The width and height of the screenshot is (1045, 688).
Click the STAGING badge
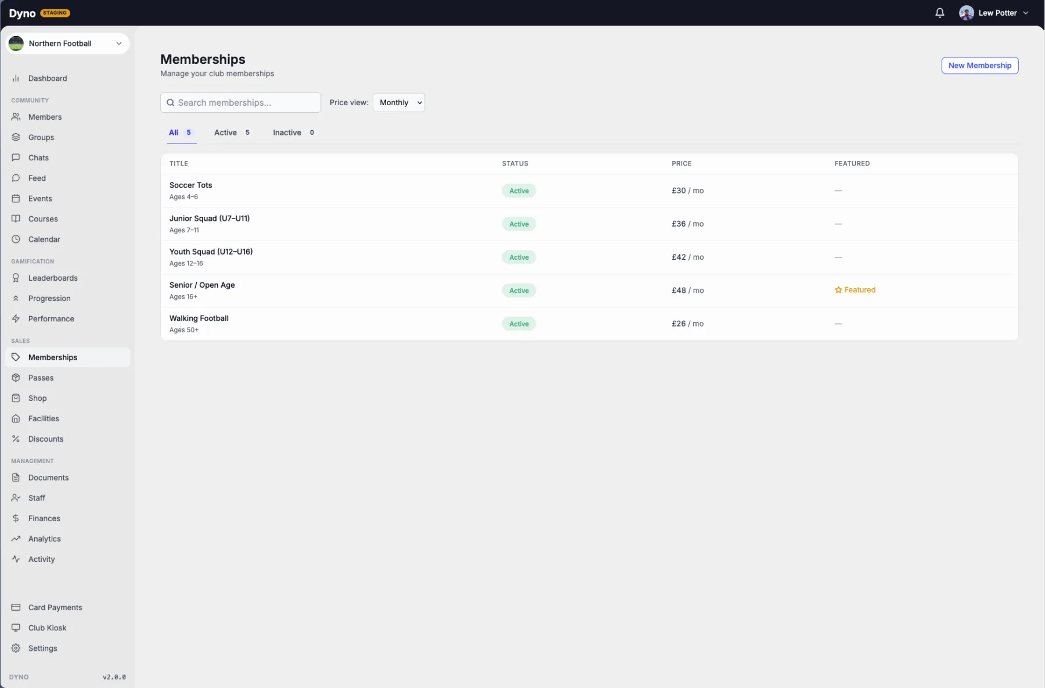[x=55, y=13]
